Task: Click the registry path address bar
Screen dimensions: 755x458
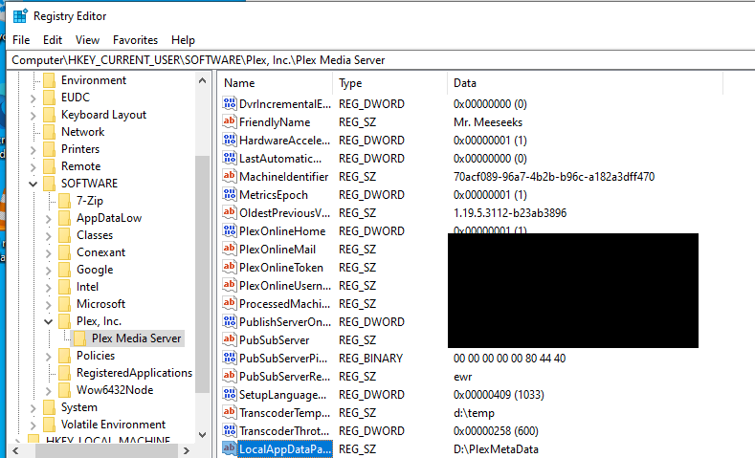Action: click(x=381, y=60)
